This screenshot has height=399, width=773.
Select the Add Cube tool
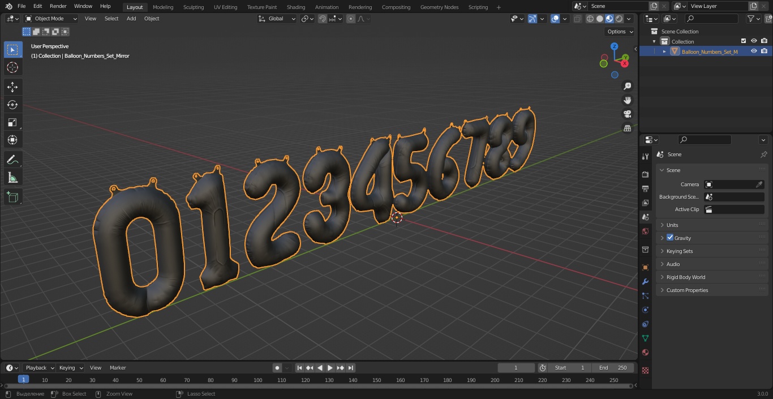click(12, 197)
